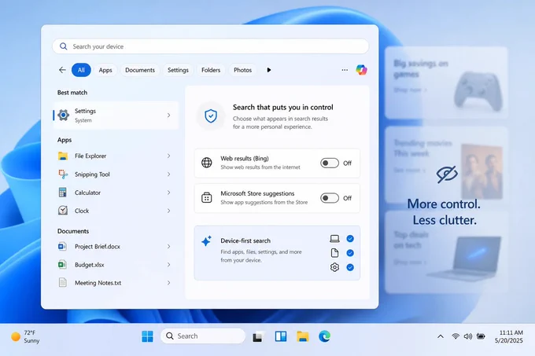Viewport: 535px width, 356px height.
Task: Switch to the Apps filter tab
Action: 105,70
